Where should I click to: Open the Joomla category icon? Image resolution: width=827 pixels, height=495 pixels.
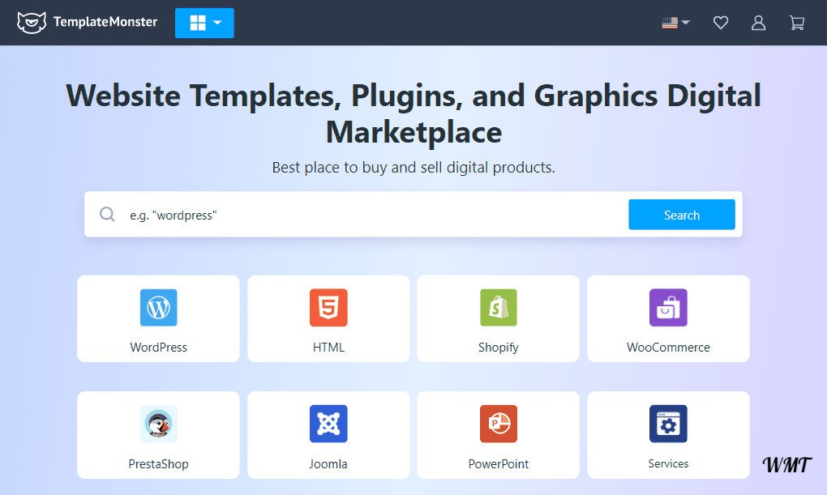[x=328, y=424]
